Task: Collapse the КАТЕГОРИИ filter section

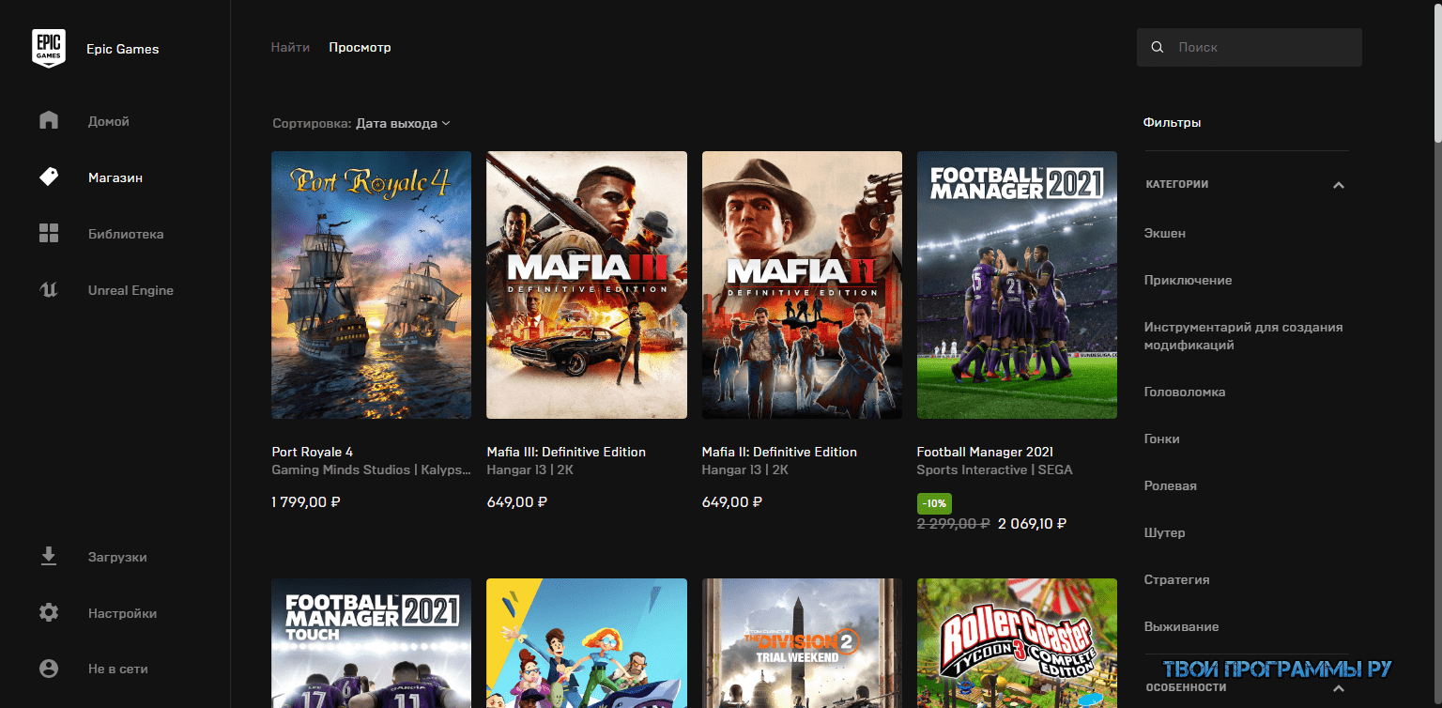Action: tap(1339, 184)
